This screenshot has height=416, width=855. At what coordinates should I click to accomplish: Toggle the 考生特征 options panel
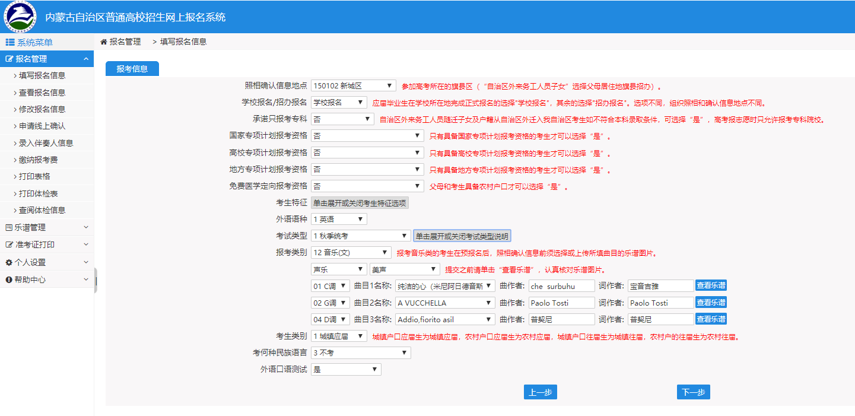pyautogui.click(x=360, y=203)
